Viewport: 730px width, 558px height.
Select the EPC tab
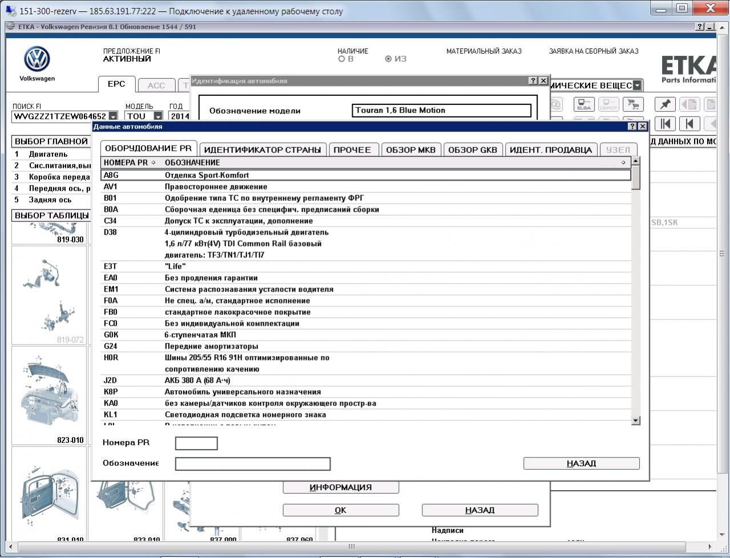(116, 84)
